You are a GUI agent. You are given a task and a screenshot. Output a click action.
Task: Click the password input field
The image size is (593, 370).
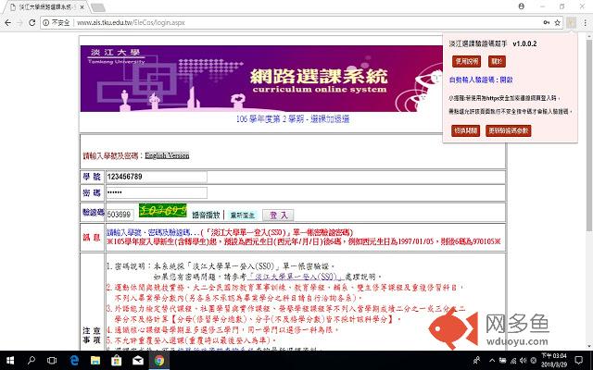[x=157, y=192]
